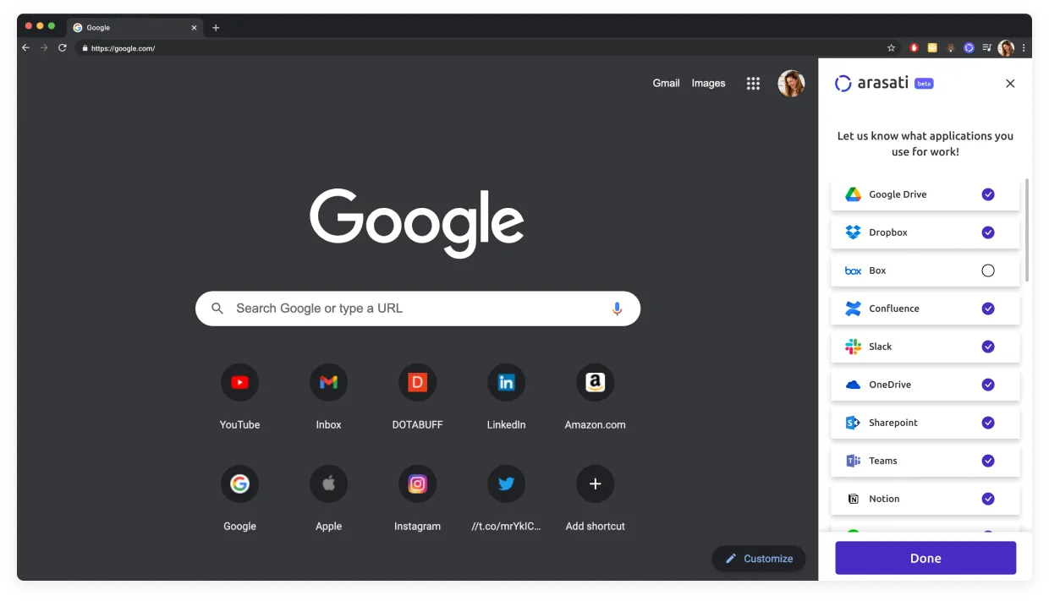Open the Gmail Inbox shortcut
This screenshot has height=601, width=1049.
(x=328, y=383)
